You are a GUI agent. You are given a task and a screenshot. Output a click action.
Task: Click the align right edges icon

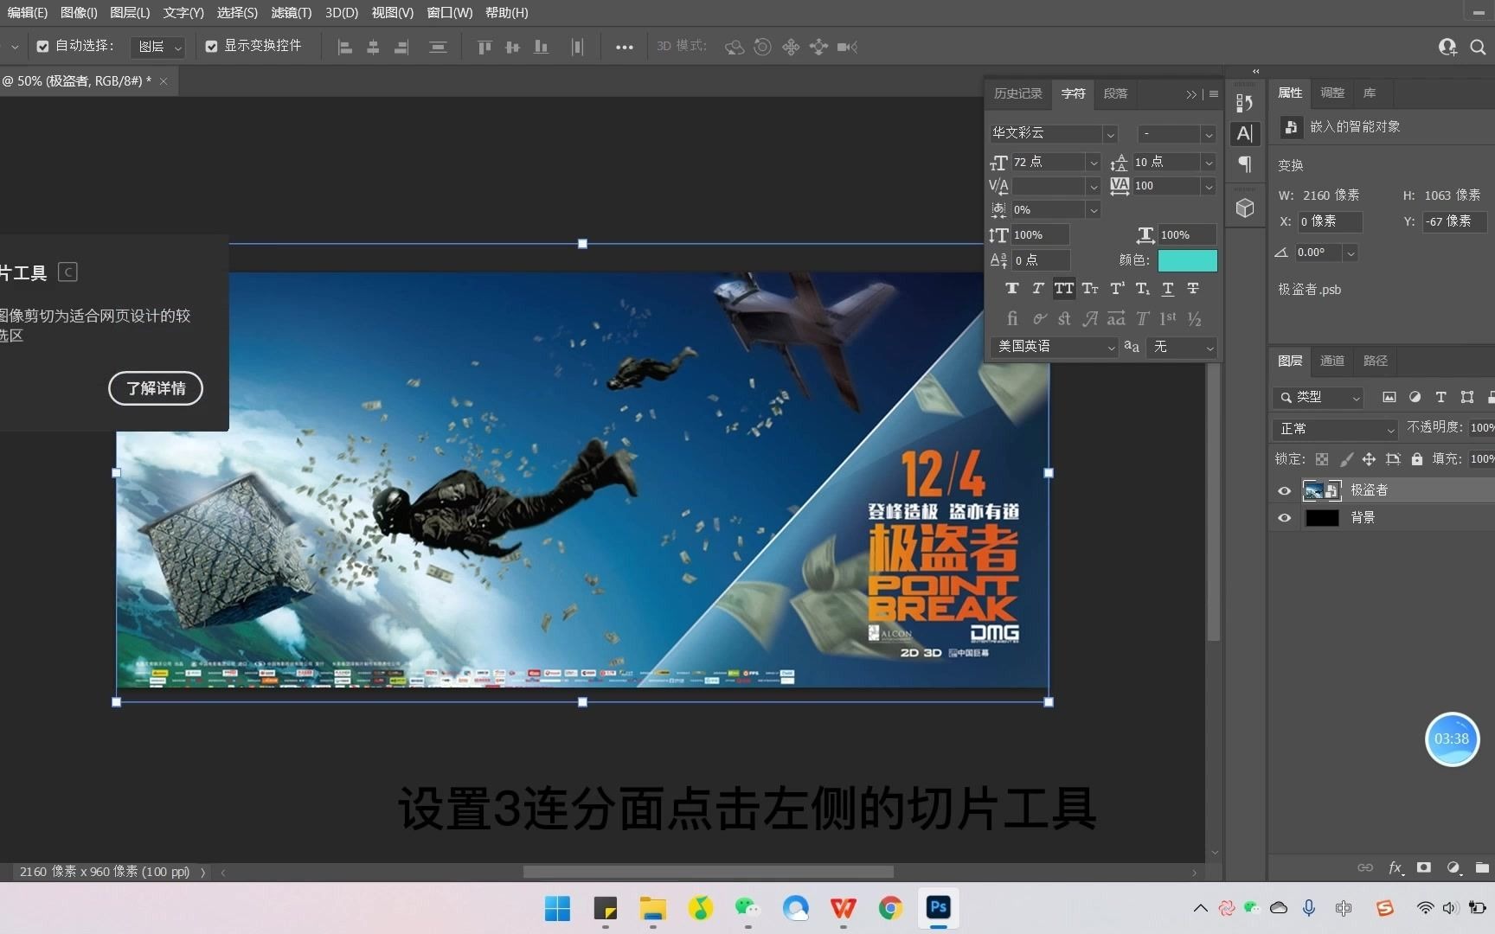(x=401, y=48)
